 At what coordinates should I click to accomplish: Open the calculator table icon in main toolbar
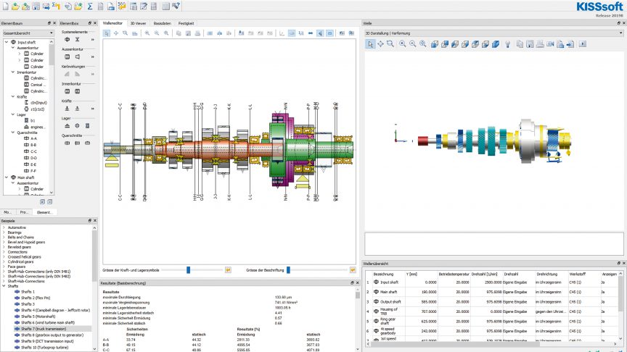click(x=154, y=6)
